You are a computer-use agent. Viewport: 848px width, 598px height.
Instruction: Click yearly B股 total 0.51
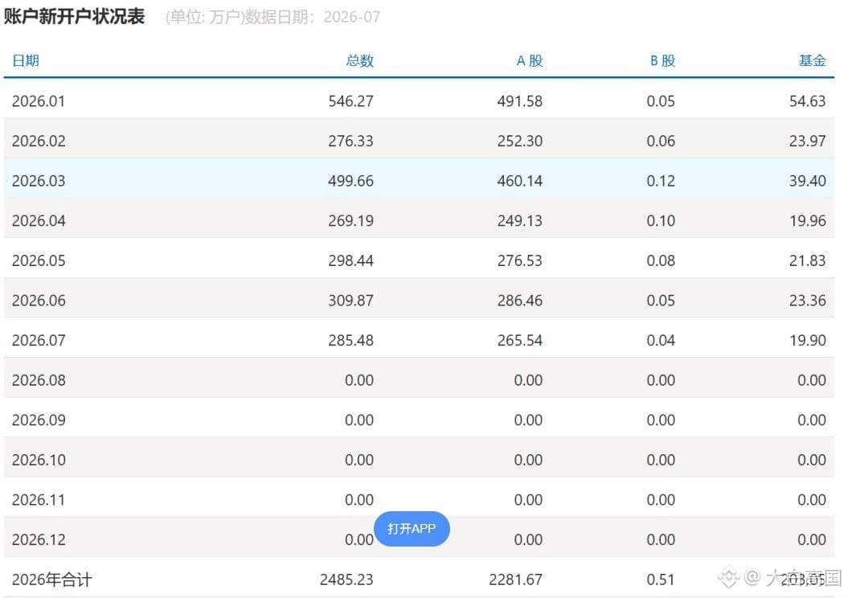pos(661,580)
